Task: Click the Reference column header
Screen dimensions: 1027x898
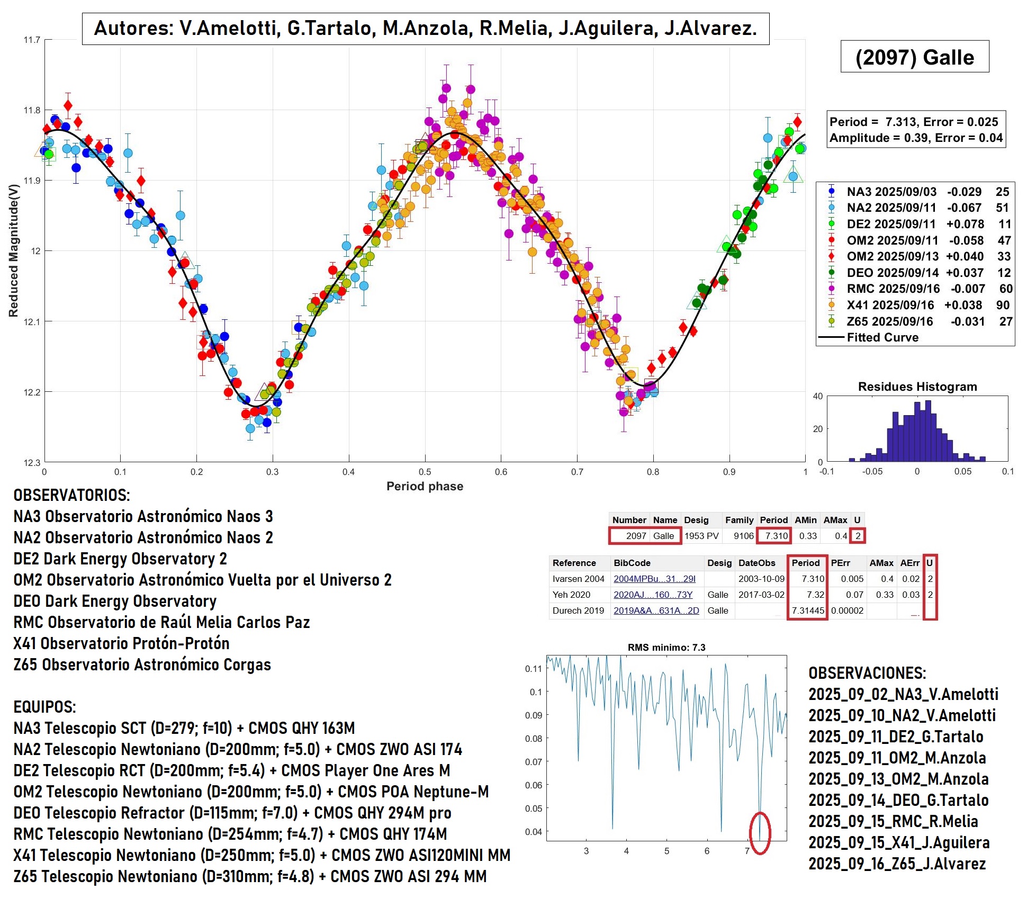Action: 574,563
